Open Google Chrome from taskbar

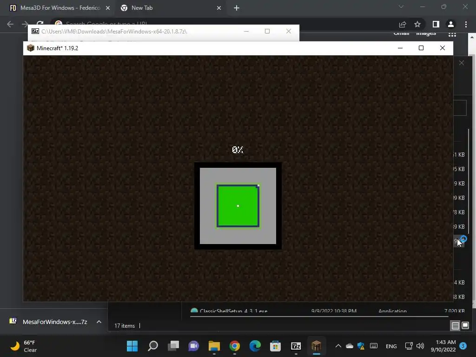click(235, 346)
